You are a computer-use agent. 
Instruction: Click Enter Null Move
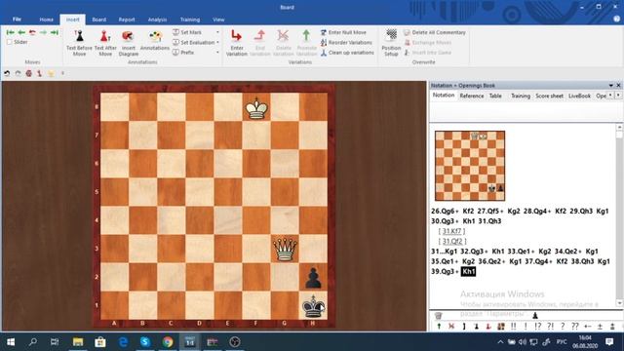click(x=343, y=32)
